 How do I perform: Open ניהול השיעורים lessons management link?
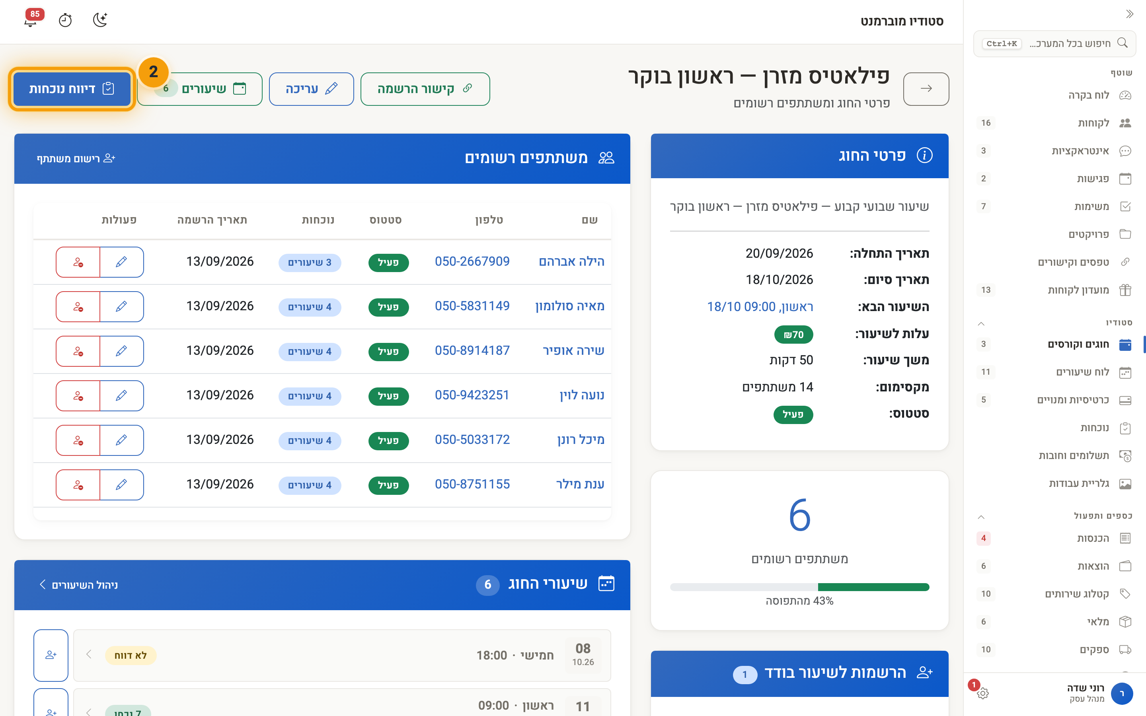(x=78, y=585)
